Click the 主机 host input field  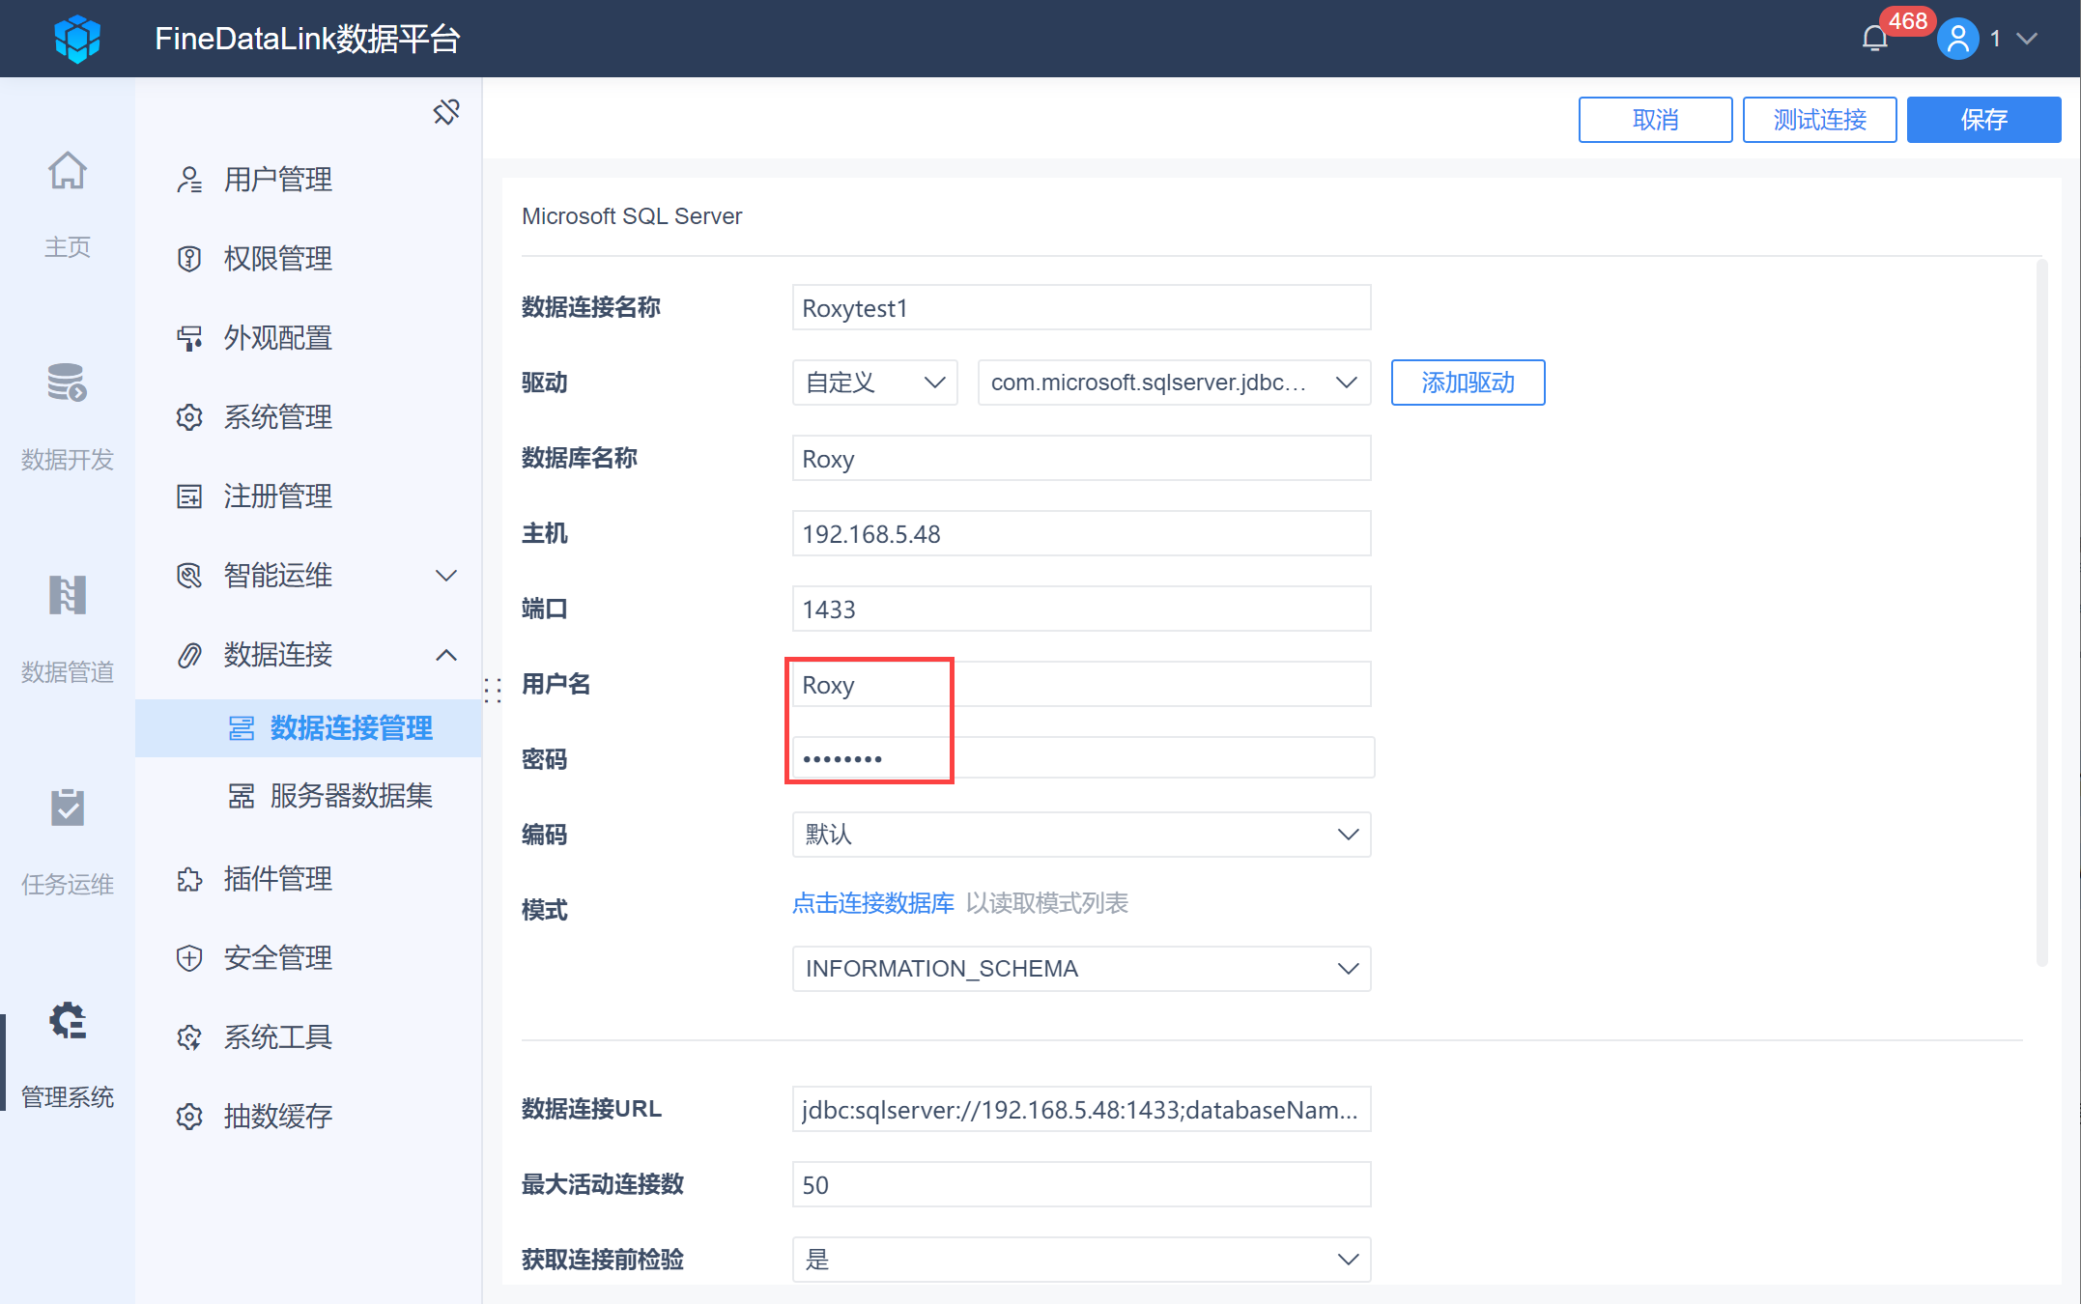pos(1081,534)
